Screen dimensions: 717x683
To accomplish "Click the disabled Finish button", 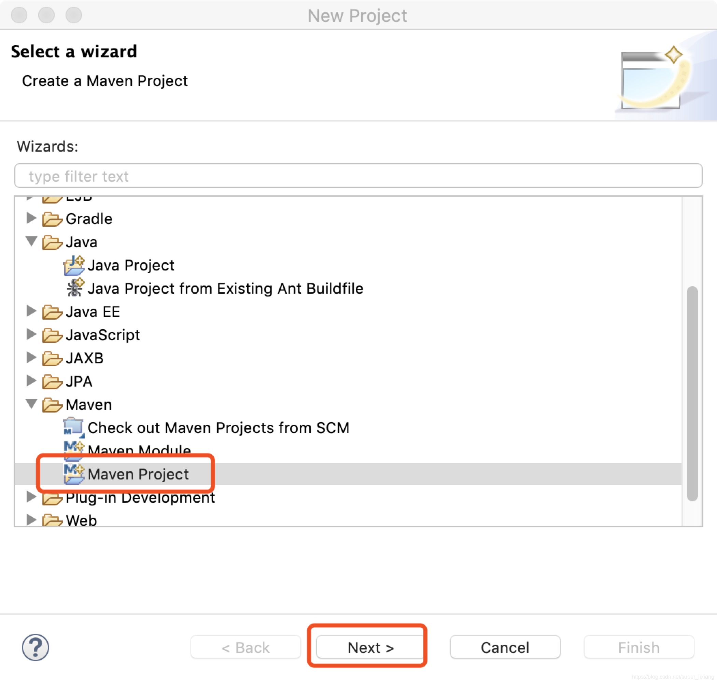I will point(639,647).
